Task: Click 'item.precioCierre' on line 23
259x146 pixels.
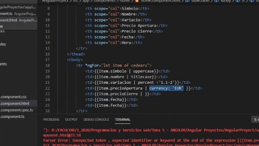Action: pyautogui.click(x=118, y=94)
